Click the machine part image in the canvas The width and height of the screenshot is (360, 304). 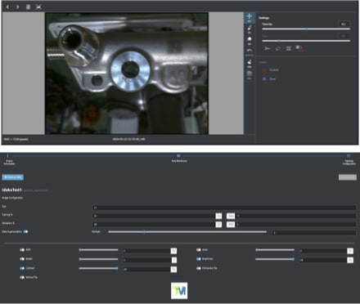coord(127,73)
